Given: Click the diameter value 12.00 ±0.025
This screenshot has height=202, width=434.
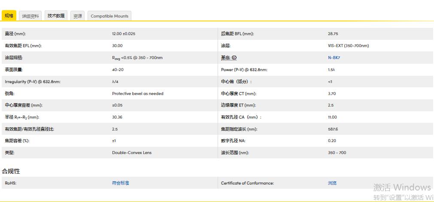Looking at the screenshot, I should pyautogui.click(x=124, y=34).
